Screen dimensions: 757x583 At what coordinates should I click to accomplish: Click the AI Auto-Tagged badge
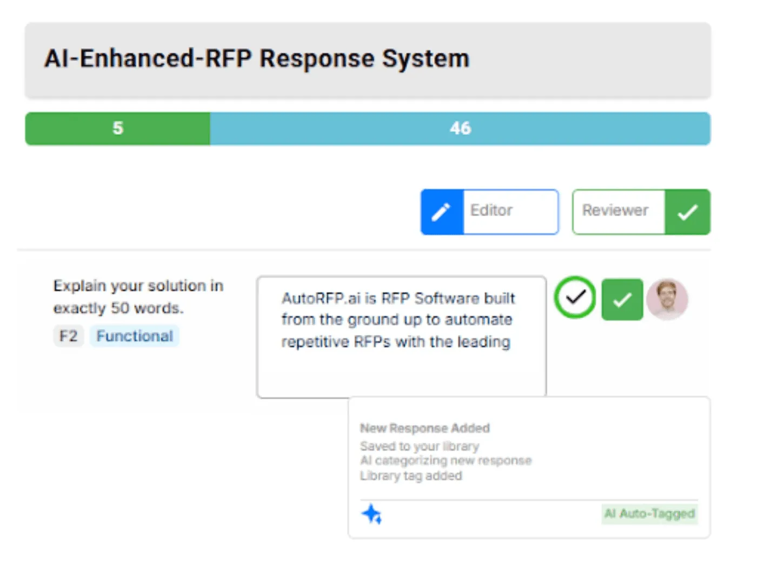[x=650, y=514]
